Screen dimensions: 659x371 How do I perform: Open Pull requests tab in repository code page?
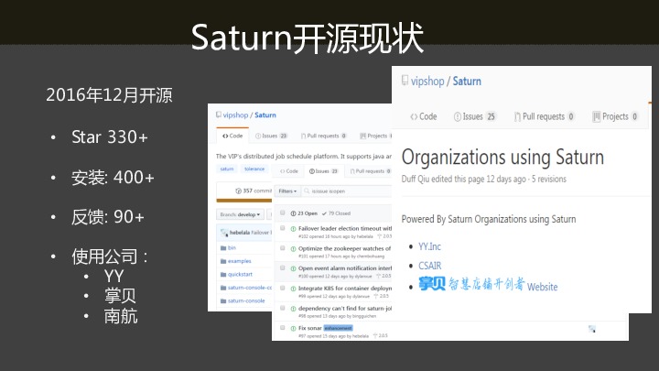pos(324,136)
